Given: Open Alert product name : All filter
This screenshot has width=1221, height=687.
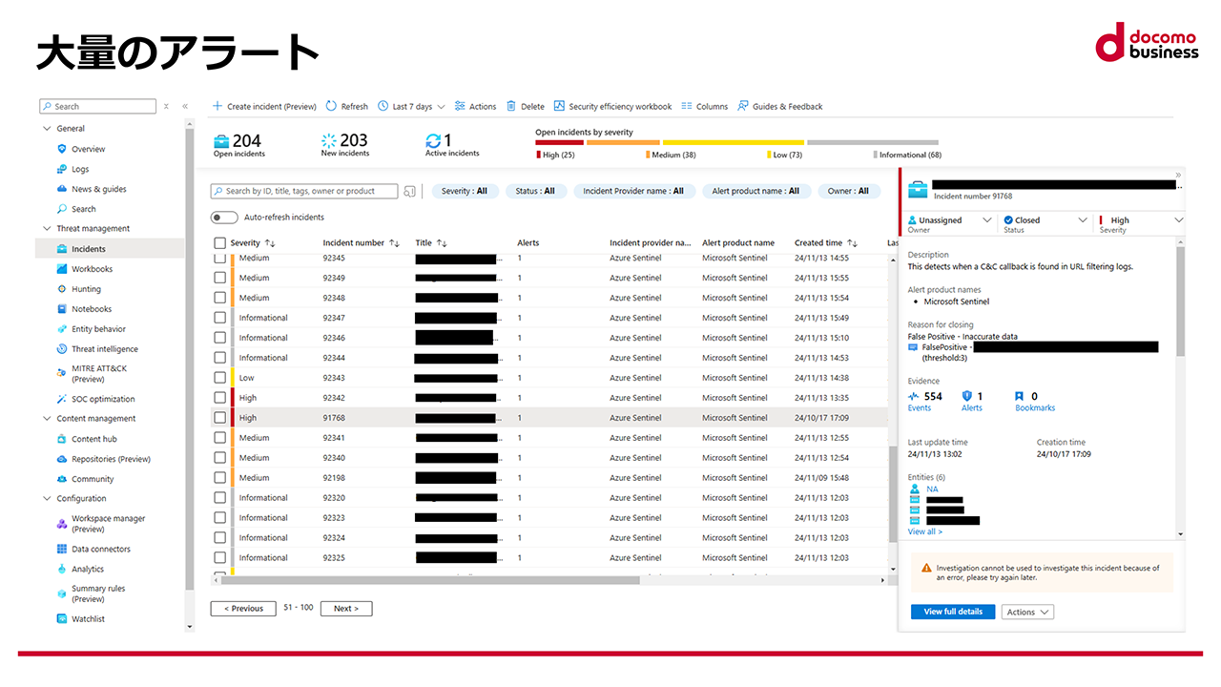Looking at the screenshot, I should coord(756,191).
